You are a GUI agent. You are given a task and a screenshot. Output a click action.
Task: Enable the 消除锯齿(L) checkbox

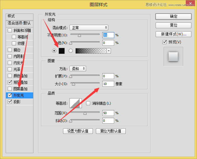pos(88,103)
